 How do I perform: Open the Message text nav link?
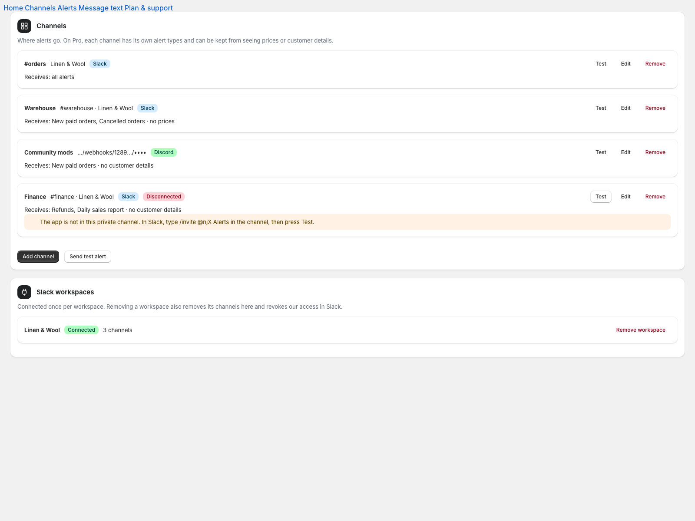101,8
